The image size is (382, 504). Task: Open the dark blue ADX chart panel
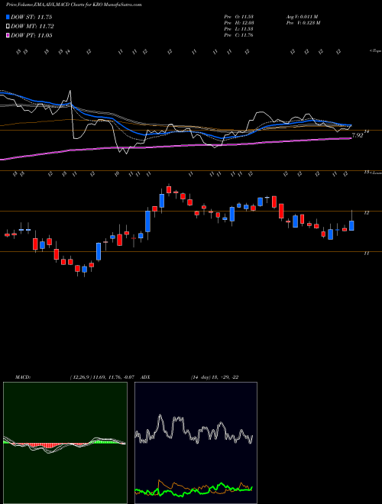[196, 443]
